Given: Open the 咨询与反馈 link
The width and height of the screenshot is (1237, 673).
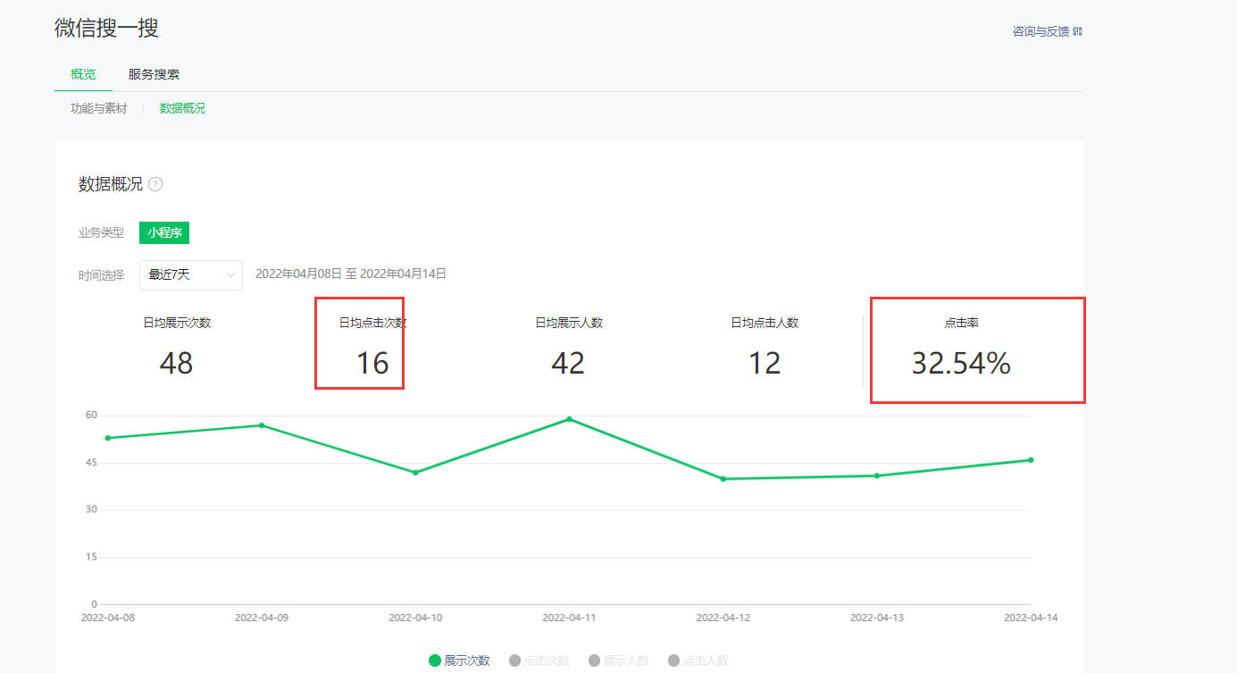Looking at the screenshot, I should pyautogui.click(x=1041, y=31).
